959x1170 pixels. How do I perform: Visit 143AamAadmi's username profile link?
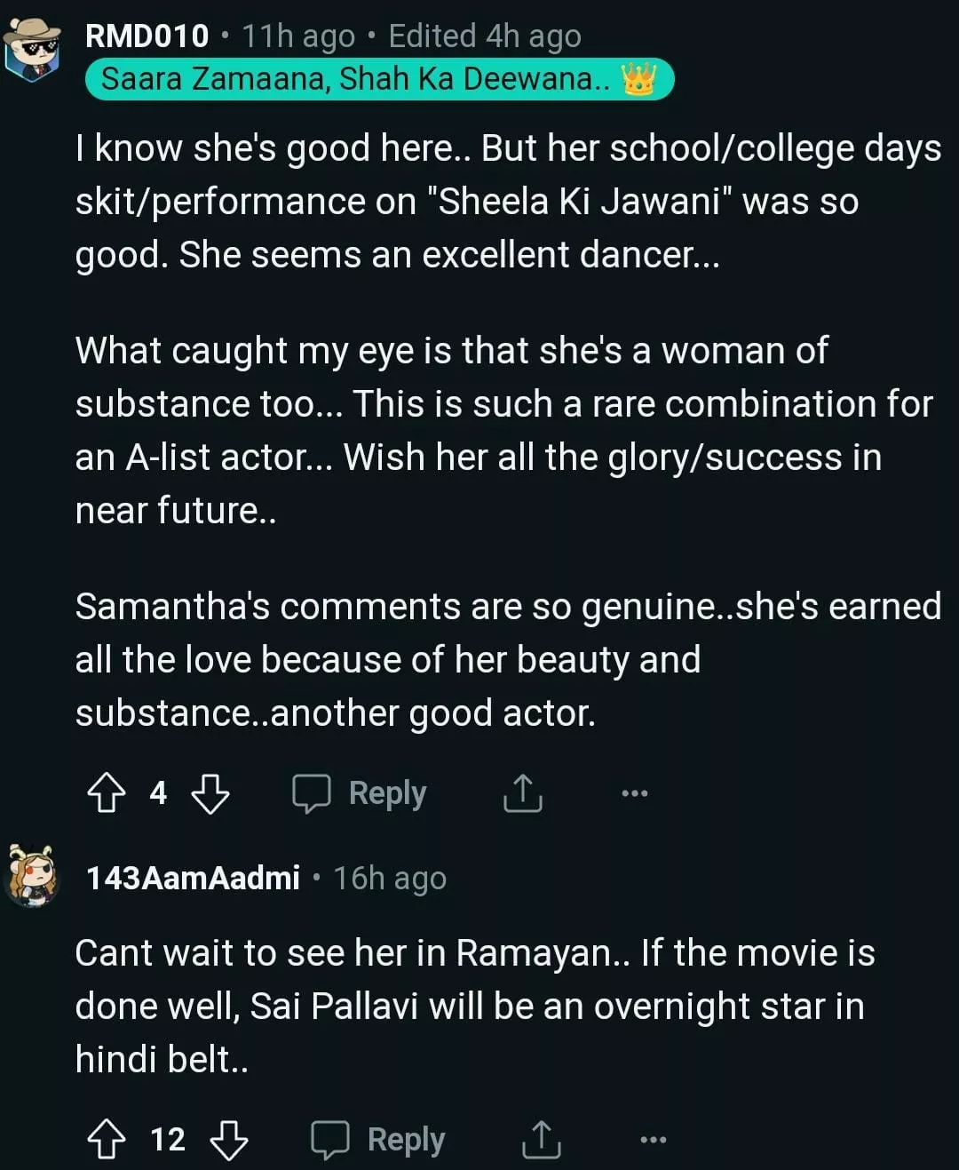(193, 878)
